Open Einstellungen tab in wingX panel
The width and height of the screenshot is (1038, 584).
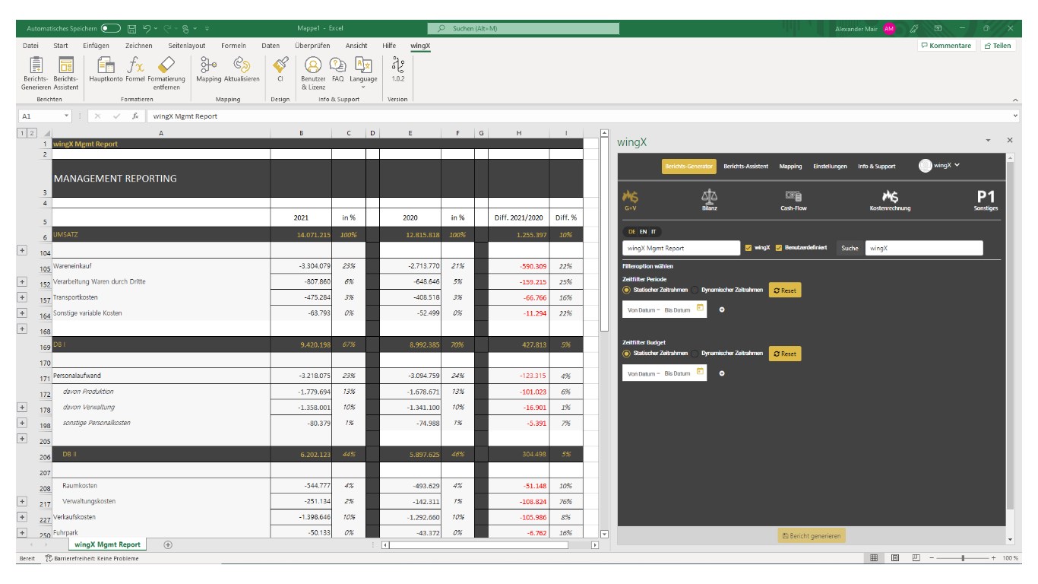click(x=830, y=167)
